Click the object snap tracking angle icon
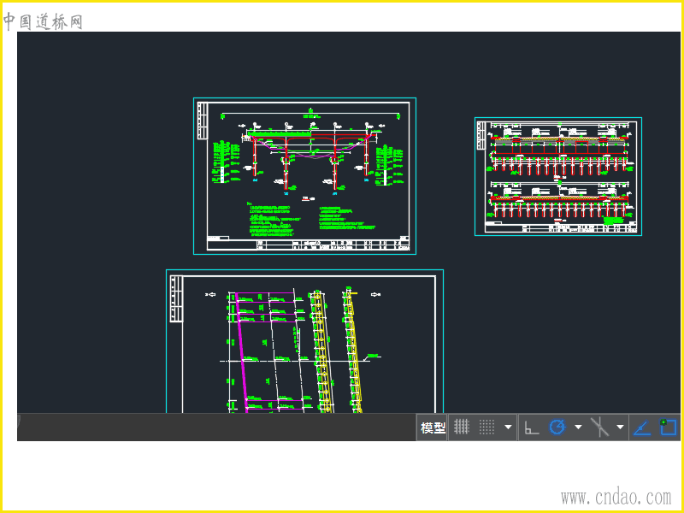 point(642,427)
